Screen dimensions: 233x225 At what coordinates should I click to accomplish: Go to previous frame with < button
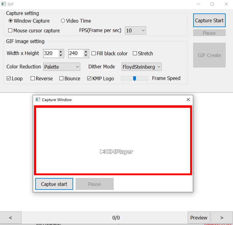pos(10,218)
